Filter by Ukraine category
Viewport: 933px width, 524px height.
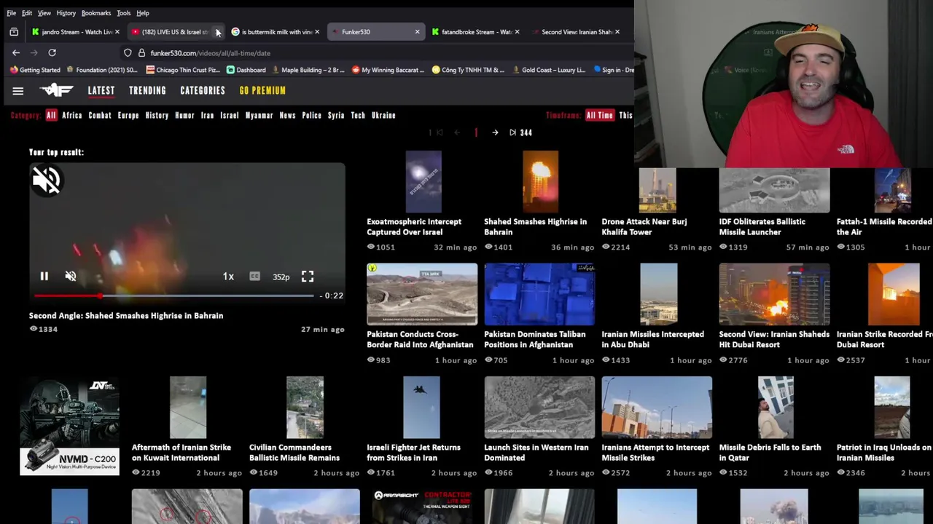tap(383, 115)
